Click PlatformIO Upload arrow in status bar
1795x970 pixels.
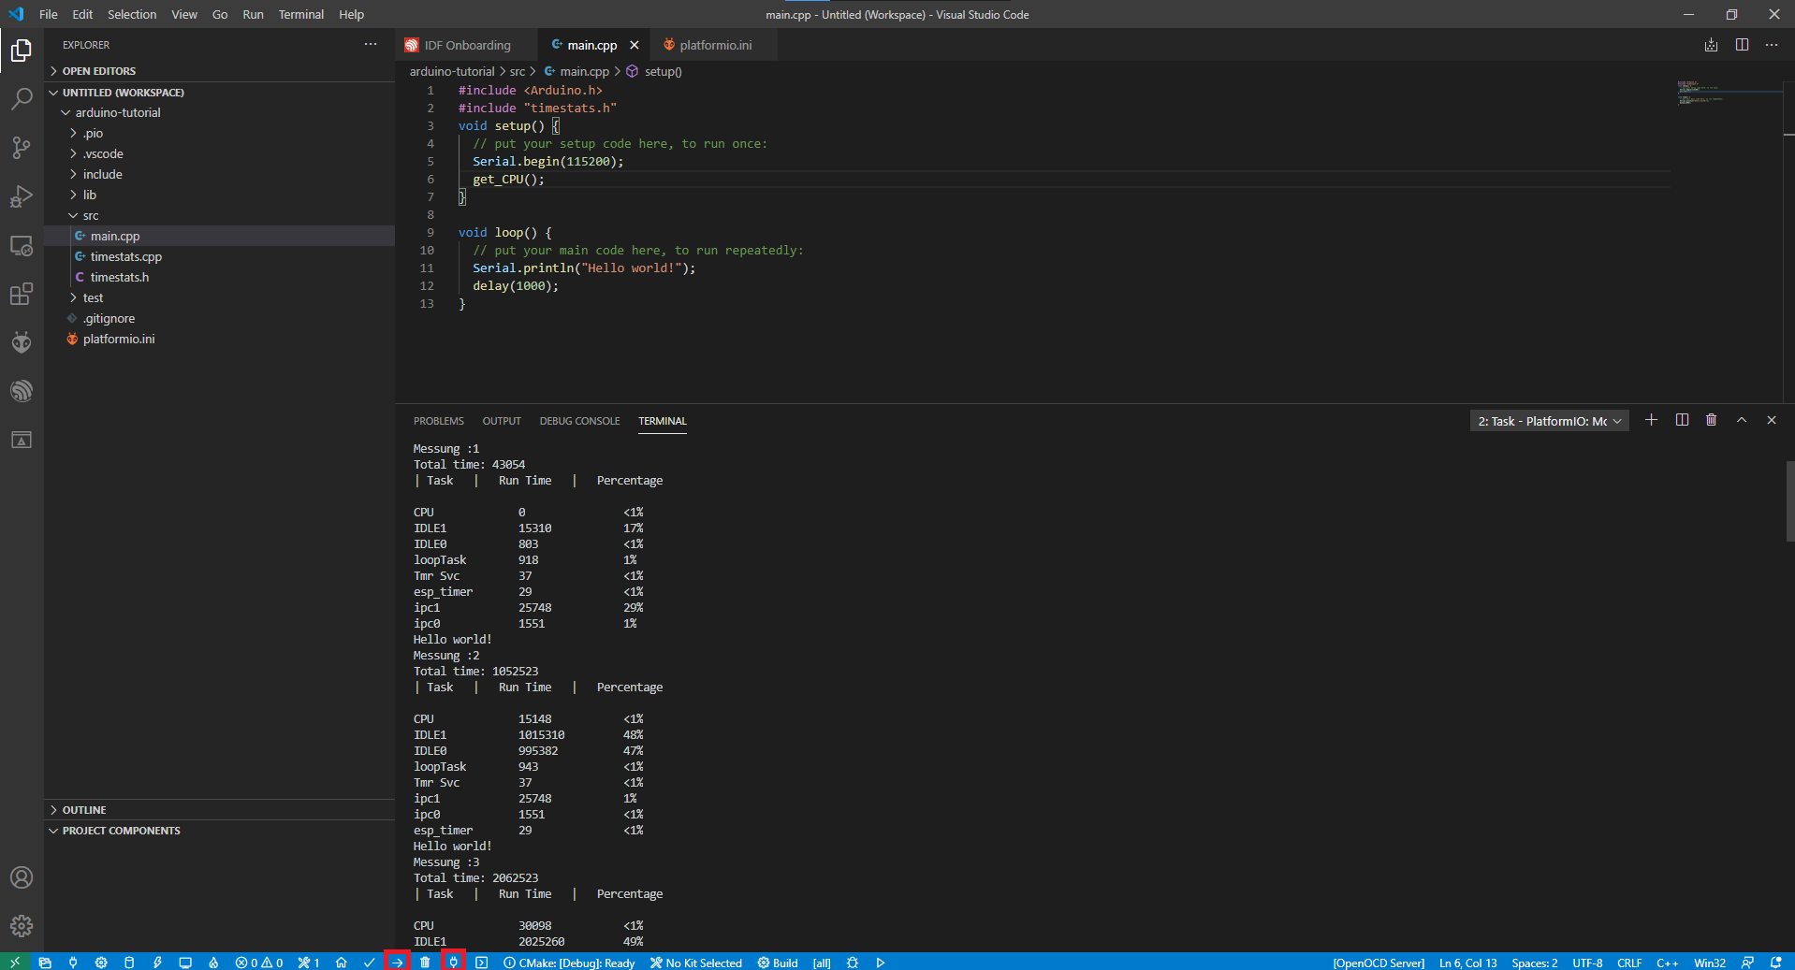click(397, 963)
